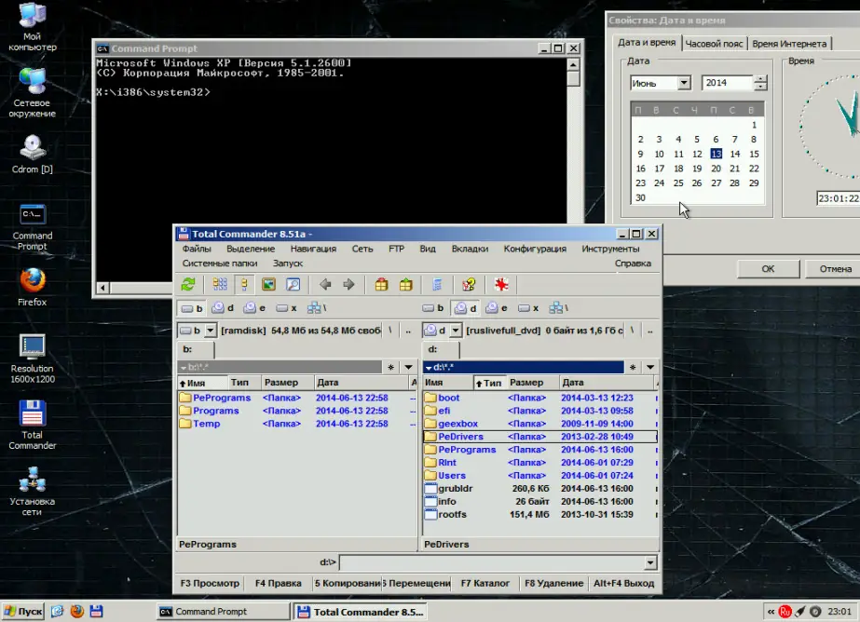Select the PeDrivers folder in right panel
Image resolution: width=860 pixels, height=622 pixels.
click(x=540, y=437)
